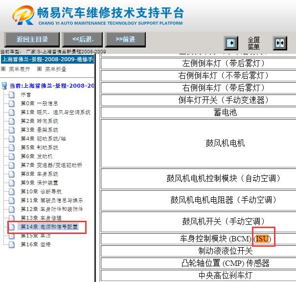Click the 返回主目录 button
296x282 pixels.
(x=32, y=40)
